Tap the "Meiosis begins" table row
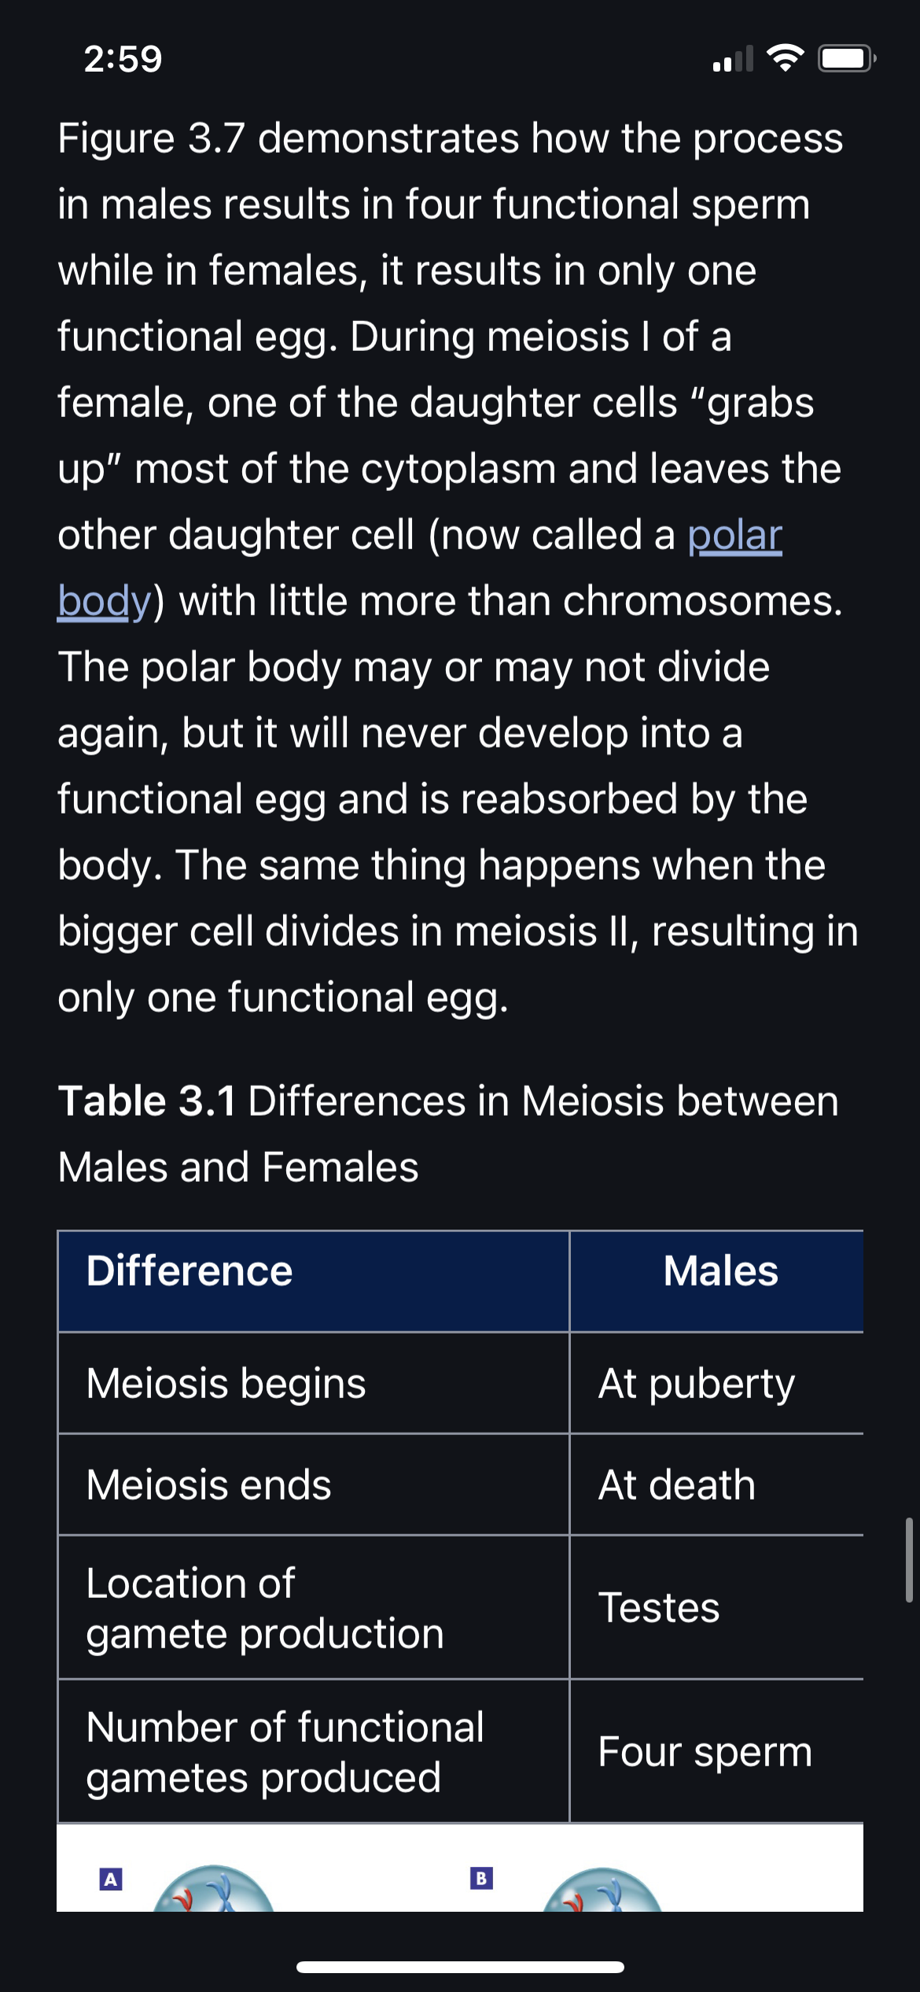The height and width of the screenshot is (1992, 920). (461, 1383)
